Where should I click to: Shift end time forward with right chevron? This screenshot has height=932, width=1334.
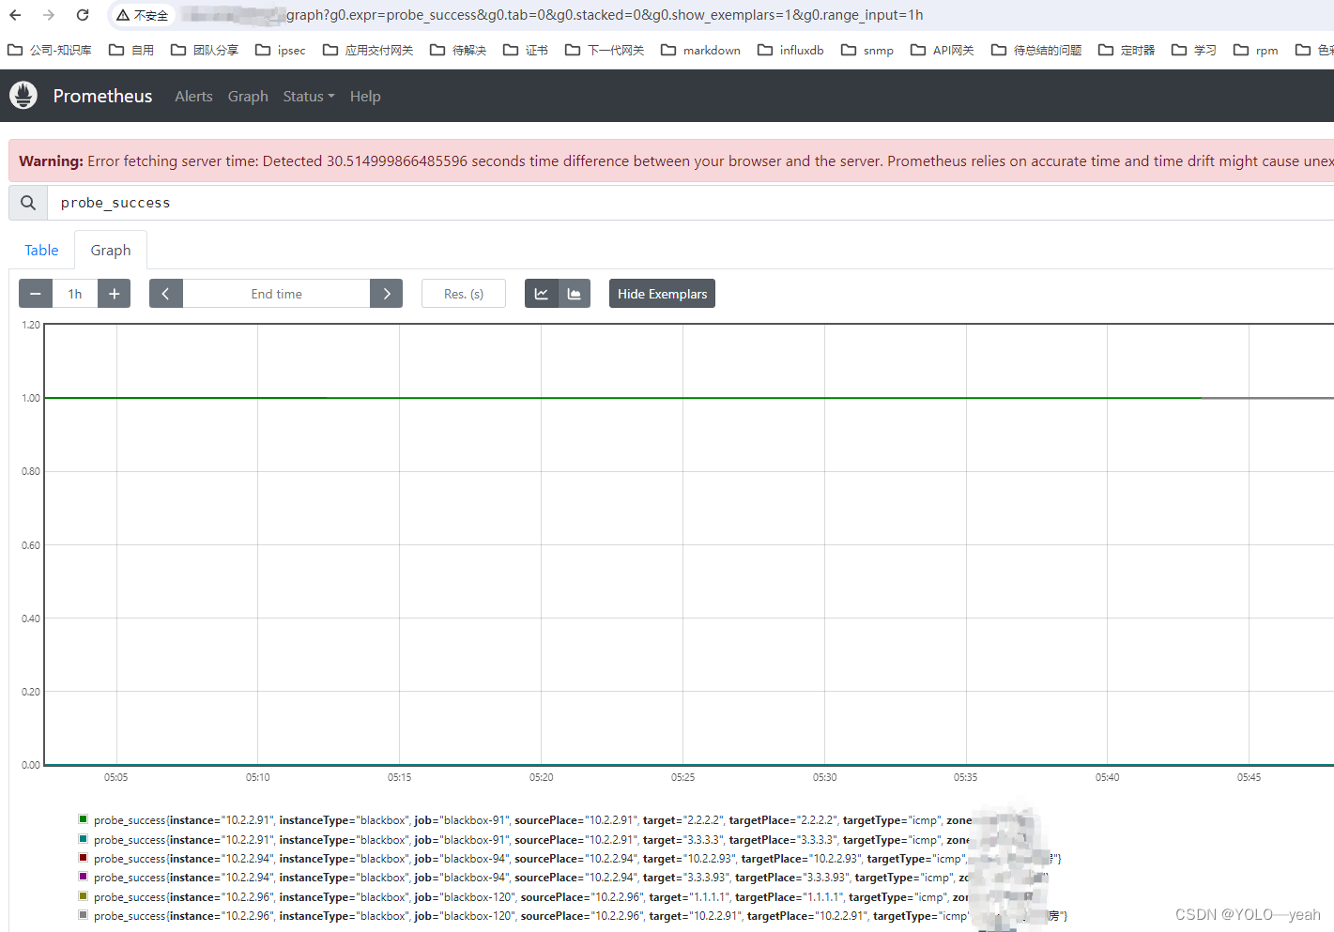386,294
